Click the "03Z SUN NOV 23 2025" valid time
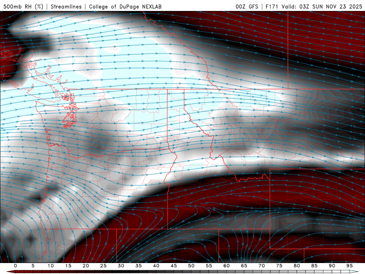 [331, 6]
